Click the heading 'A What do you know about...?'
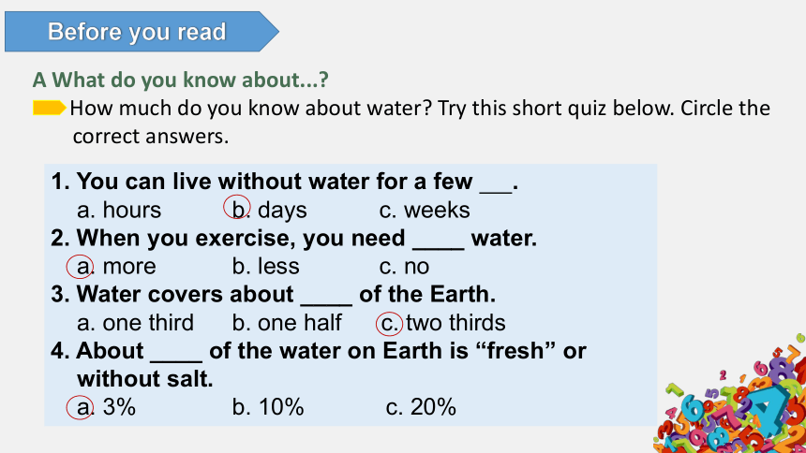 (x=181, y=80)
